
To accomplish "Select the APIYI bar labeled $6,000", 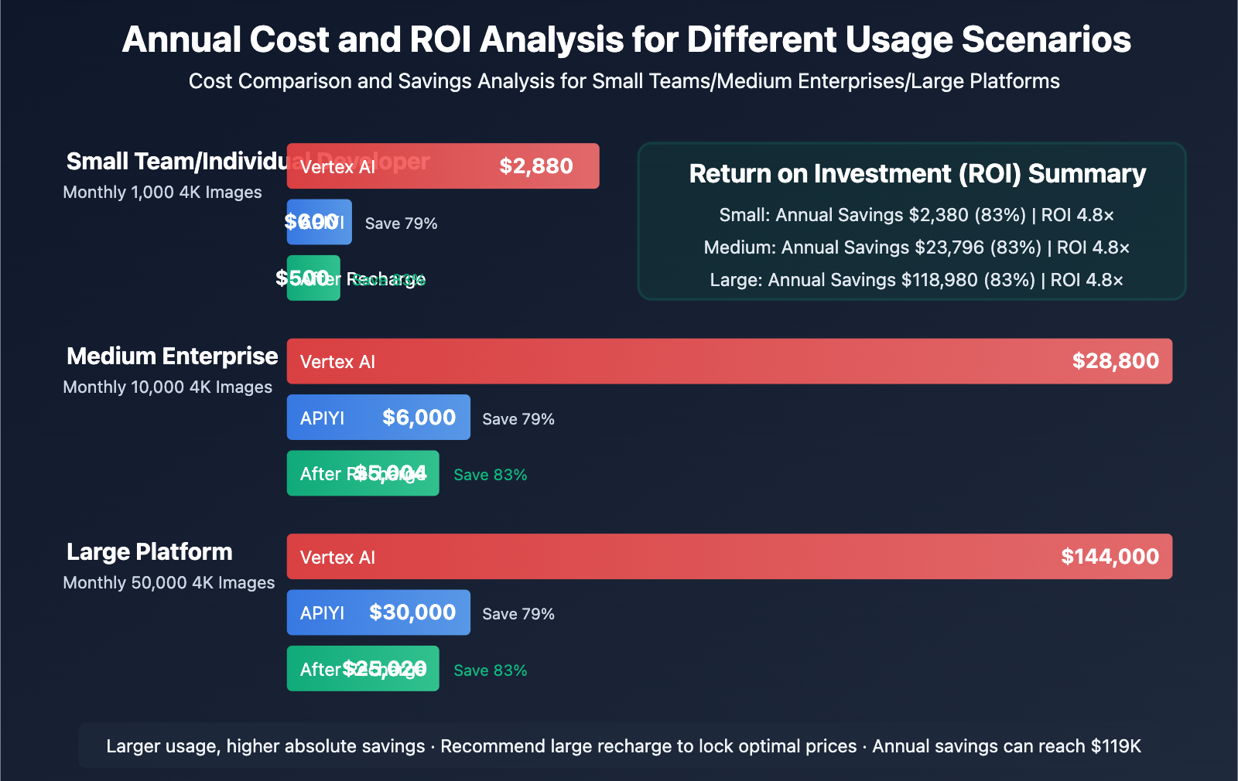I will point(378,417).
